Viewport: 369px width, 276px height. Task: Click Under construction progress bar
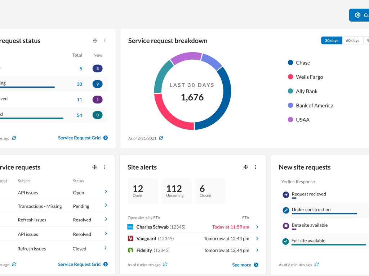(324, 213)
